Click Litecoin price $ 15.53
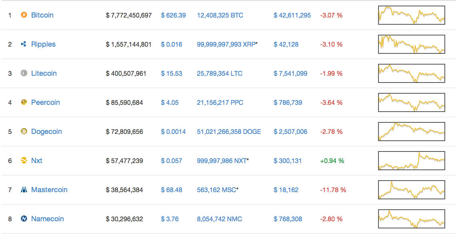This screenshot has width=456, height=234. click(x=171, y=73)
